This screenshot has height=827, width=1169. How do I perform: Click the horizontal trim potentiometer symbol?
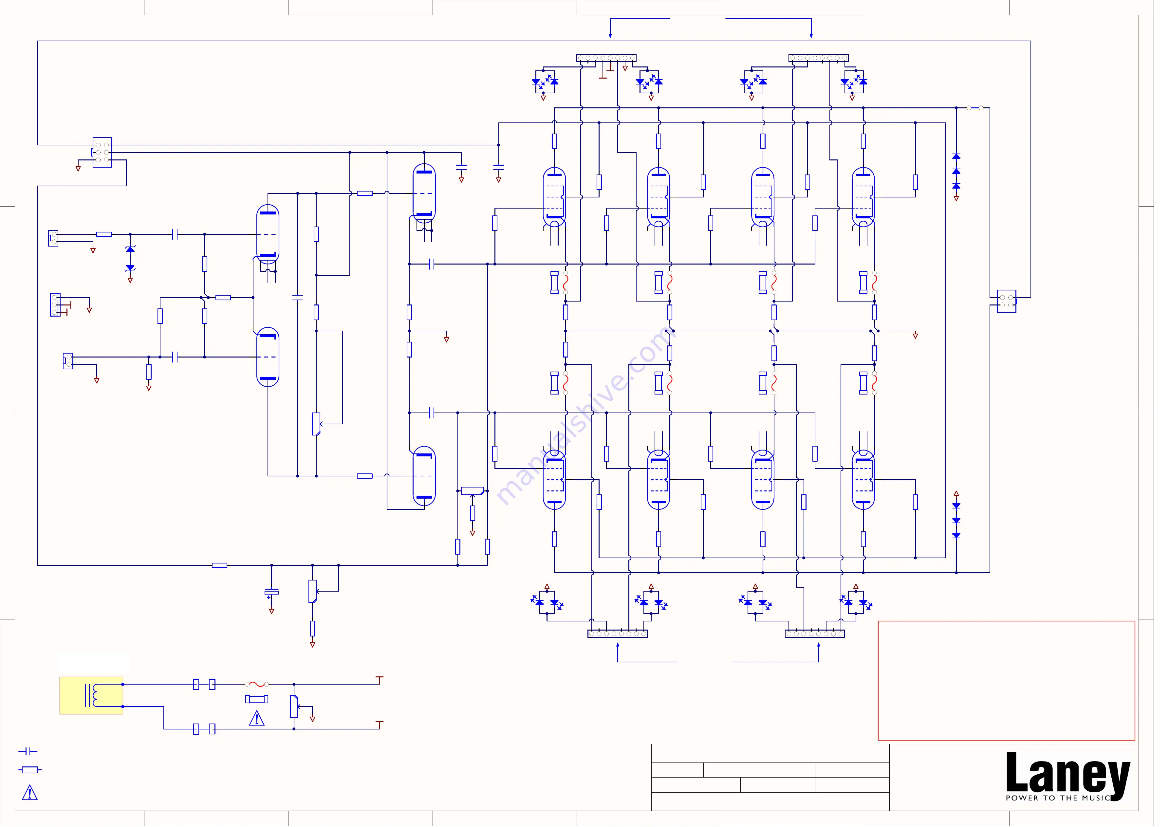(472, 491)
